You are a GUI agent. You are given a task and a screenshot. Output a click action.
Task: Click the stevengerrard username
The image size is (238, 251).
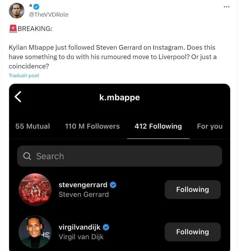pos(83,185)
